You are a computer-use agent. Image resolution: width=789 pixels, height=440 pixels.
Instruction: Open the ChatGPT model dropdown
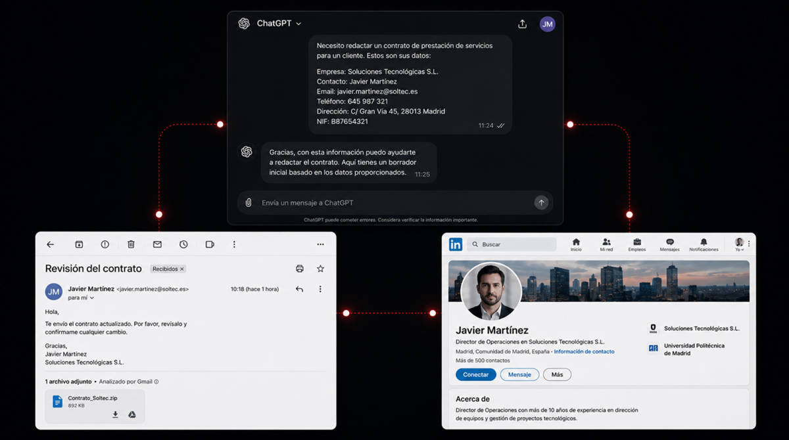point(279,23)
